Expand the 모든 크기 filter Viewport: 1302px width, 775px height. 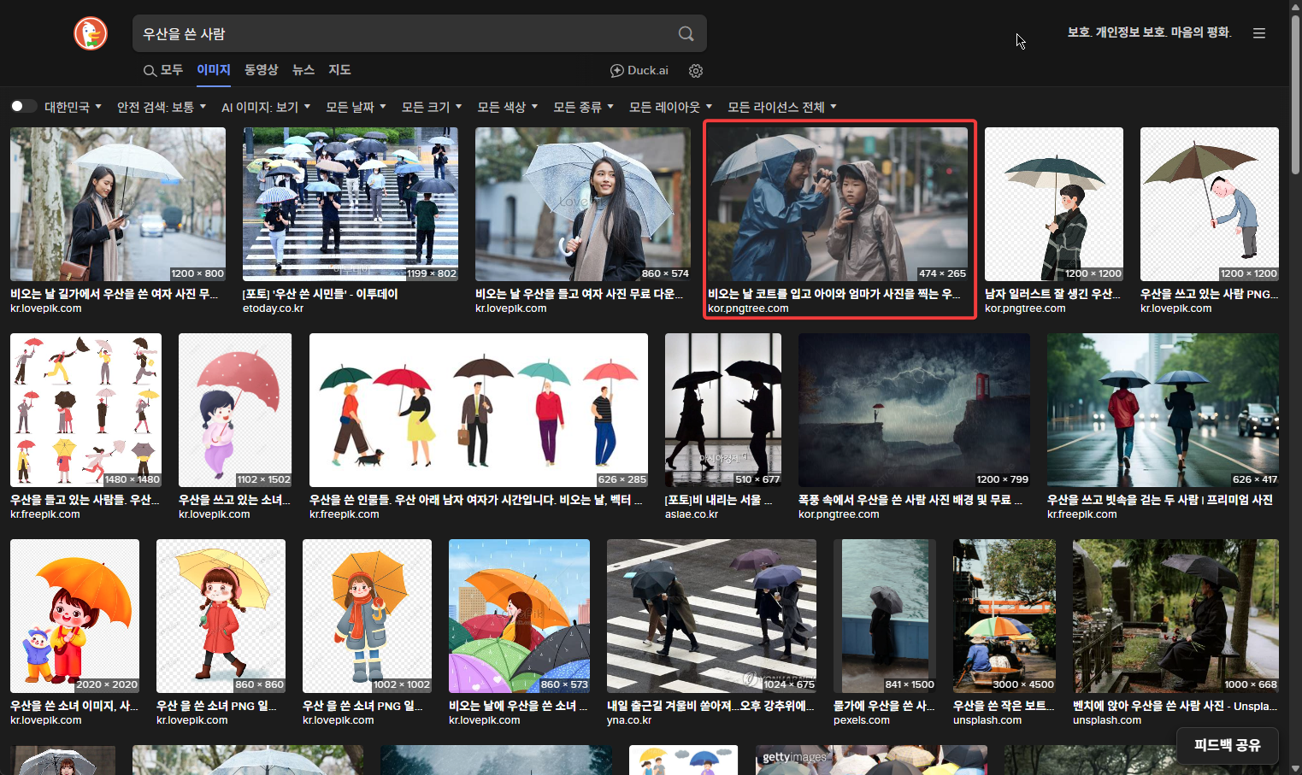431,107
